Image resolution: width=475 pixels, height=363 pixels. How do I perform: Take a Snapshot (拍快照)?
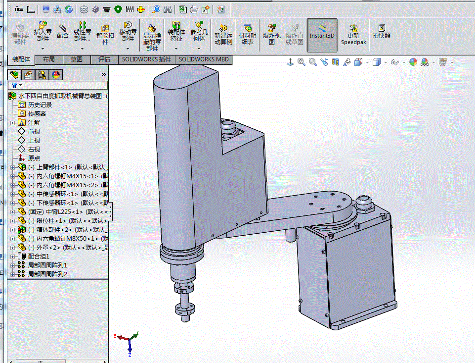(x=382, y=32)
